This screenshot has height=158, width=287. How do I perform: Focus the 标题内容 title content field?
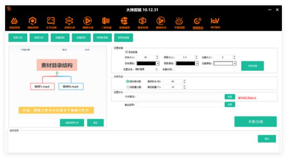coord(204,69)
